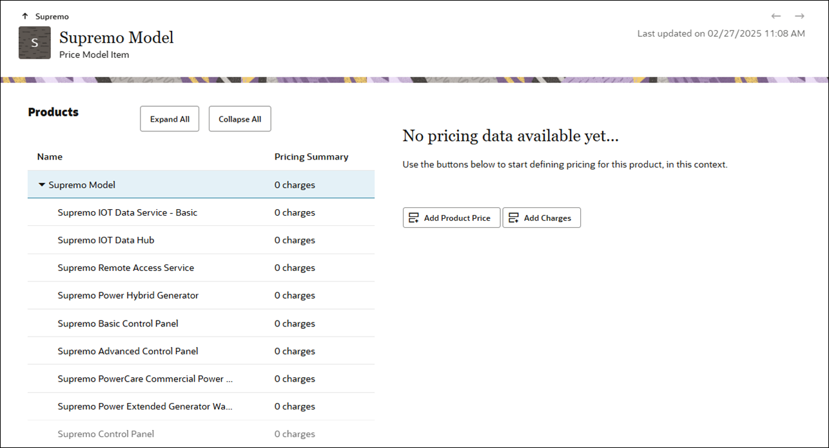This screenshot has width=829, height=448.
Task: Select Supremo Basic Control Panel row
Action: (x=118, y=323)
